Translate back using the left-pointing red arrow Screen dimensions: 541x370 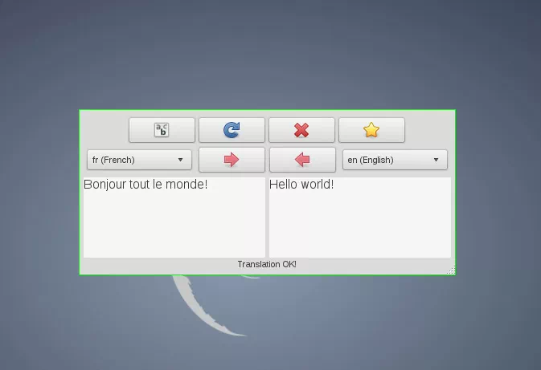click(x=302, y=160)
